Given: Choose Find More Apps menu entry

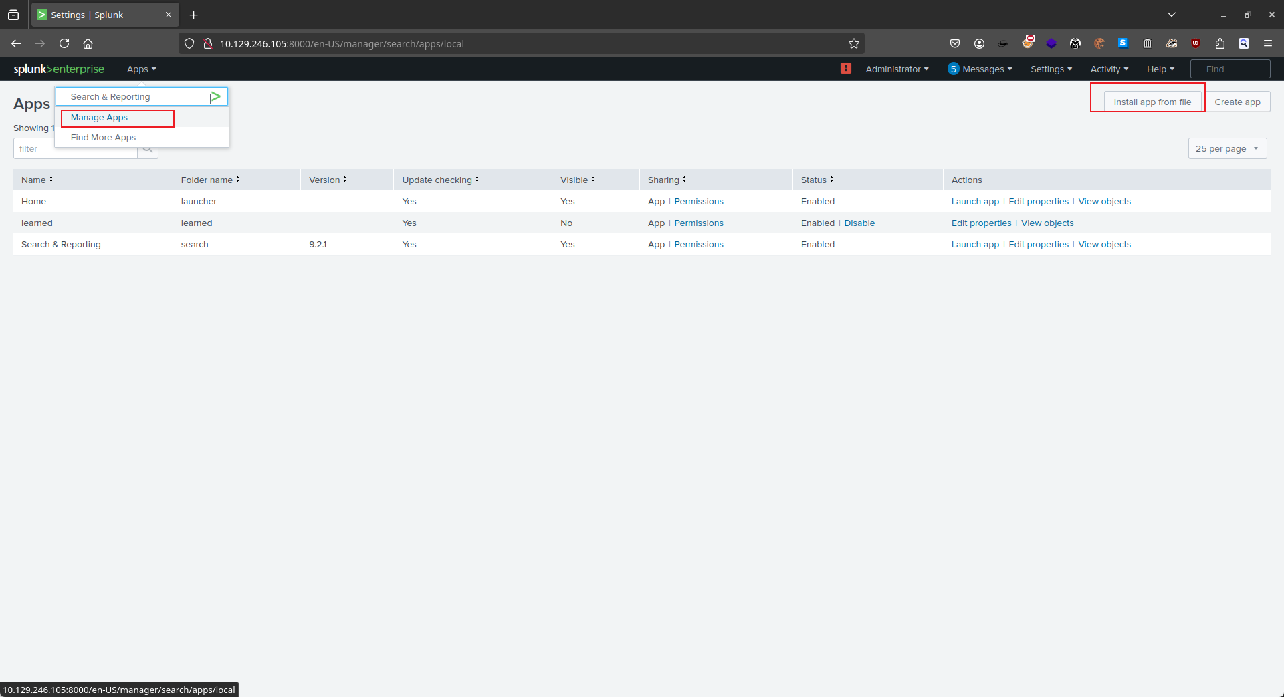Looking at the screenshot, I should coord(103,138).
